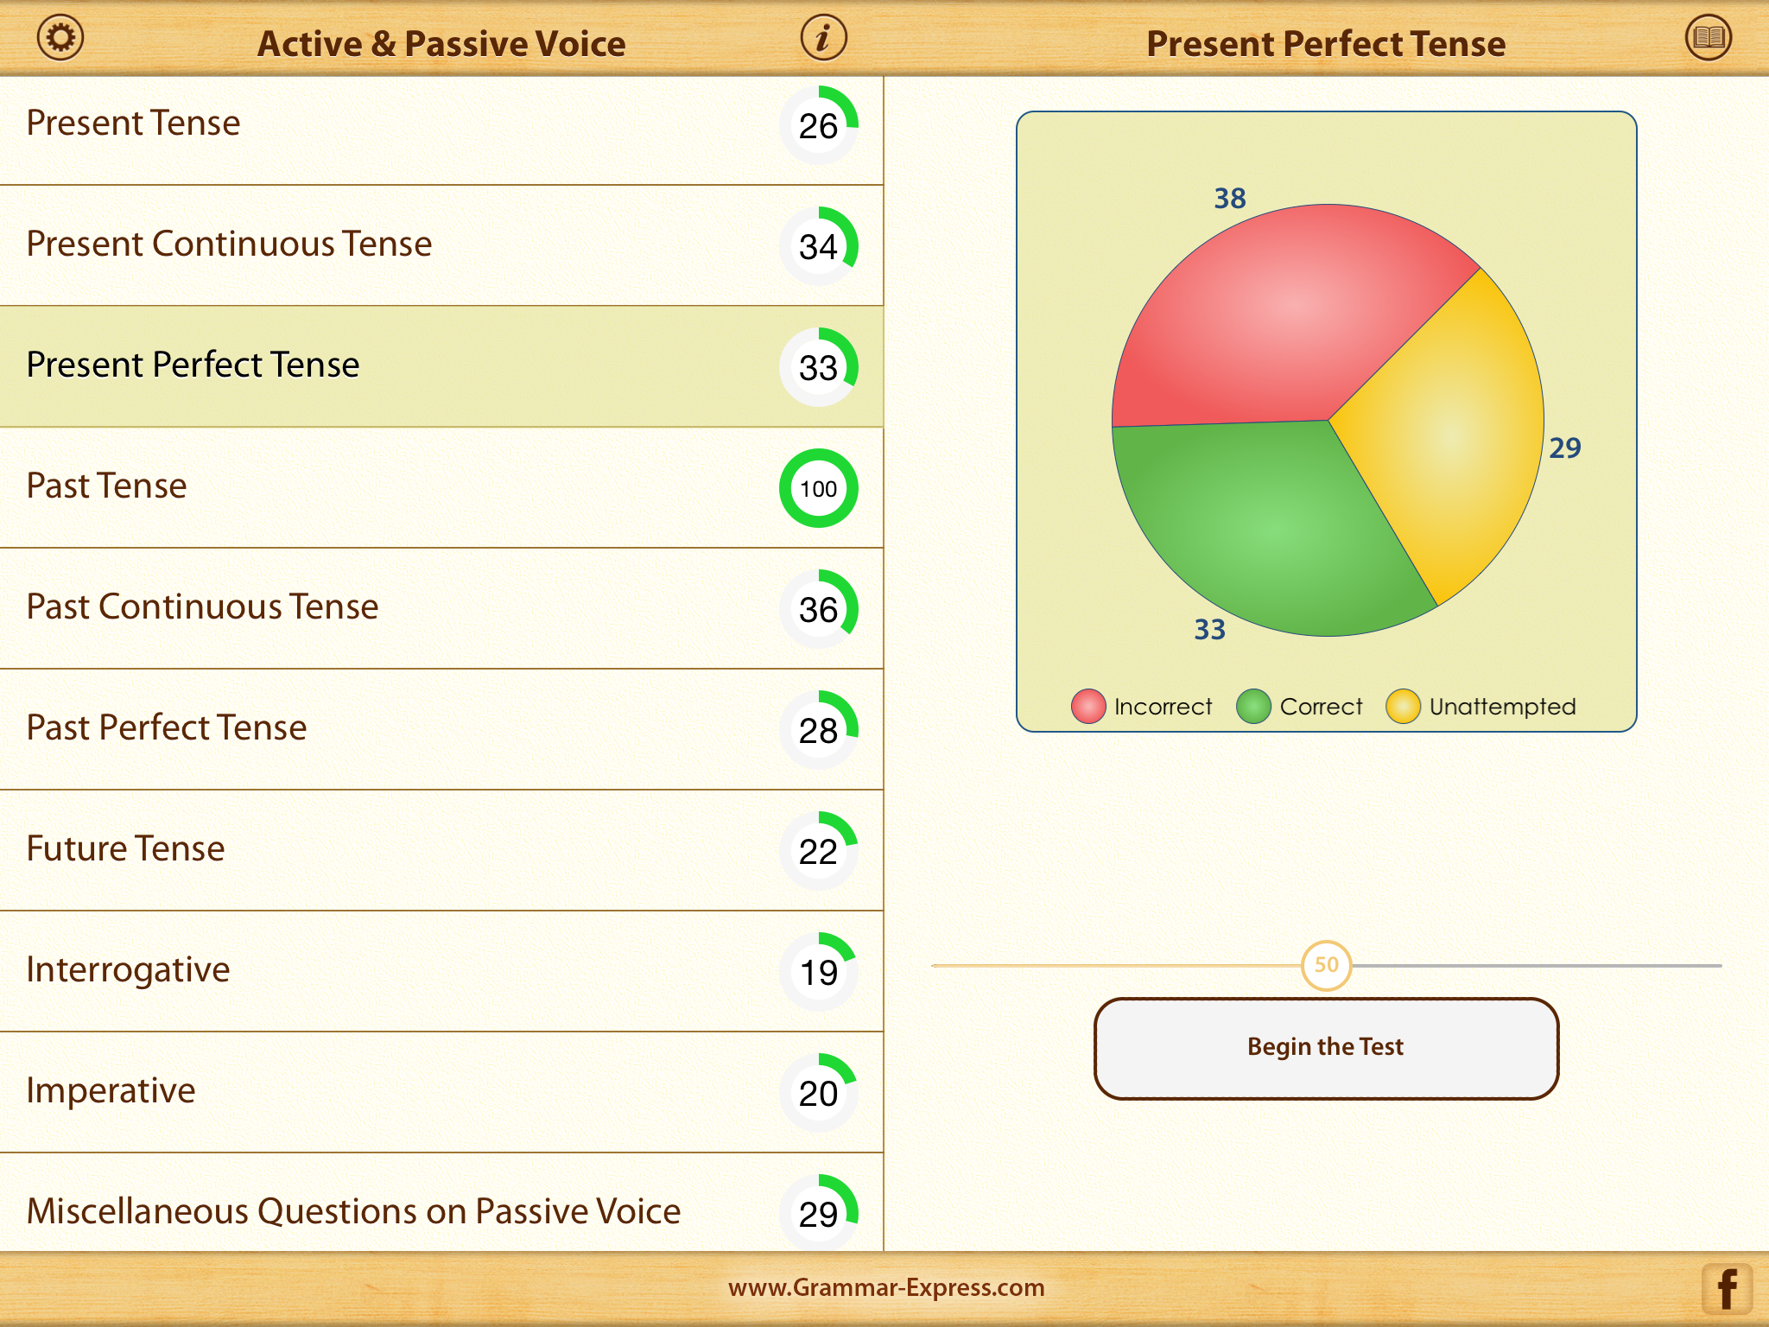Open the settings gear icon
The width and height of the screenshot is (1769, 1327).
click(x=60, y=39)
